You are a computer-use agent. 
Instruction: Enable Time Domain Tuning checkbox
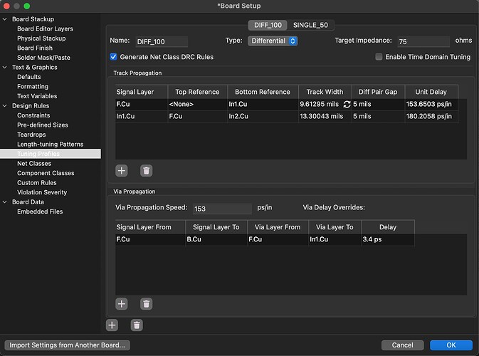click(x=379, y=56)
